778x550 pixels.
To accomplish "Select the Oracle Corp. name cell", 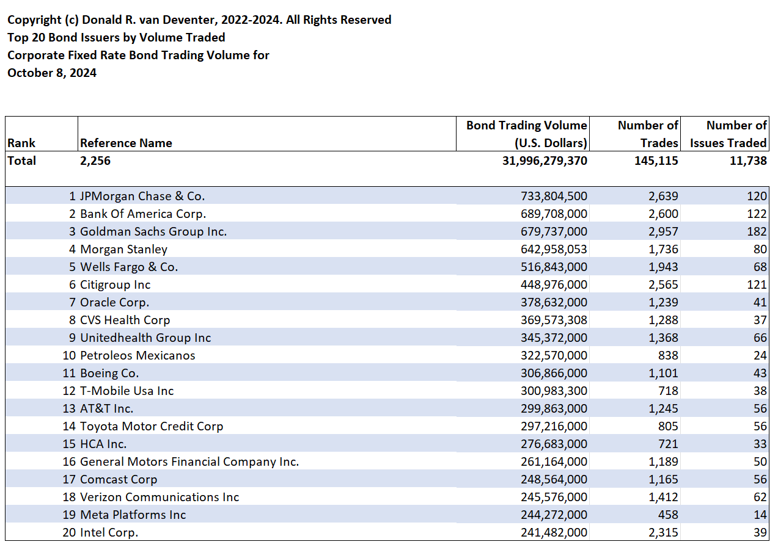I will [114, 302].
